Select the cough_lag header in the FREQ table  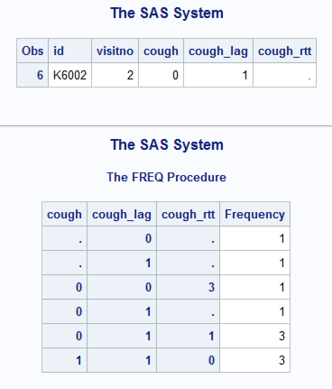[122, 214]
